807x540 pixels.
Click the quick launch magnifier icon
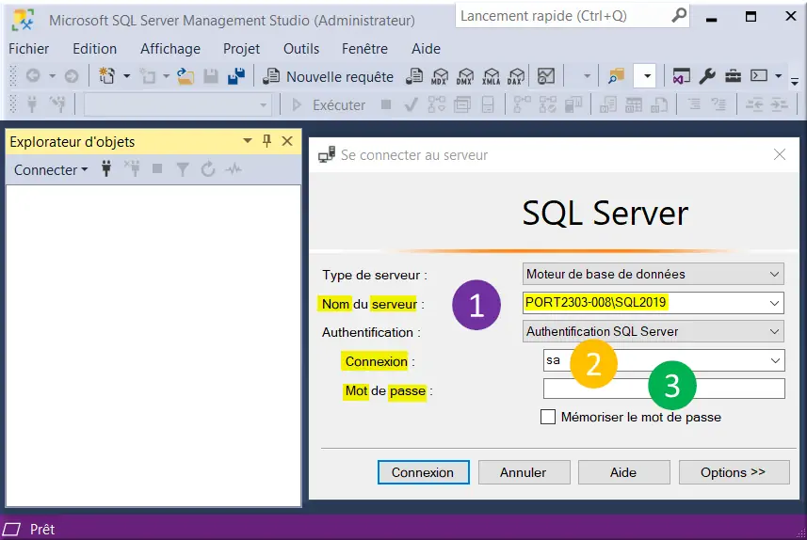click(679, 15)
